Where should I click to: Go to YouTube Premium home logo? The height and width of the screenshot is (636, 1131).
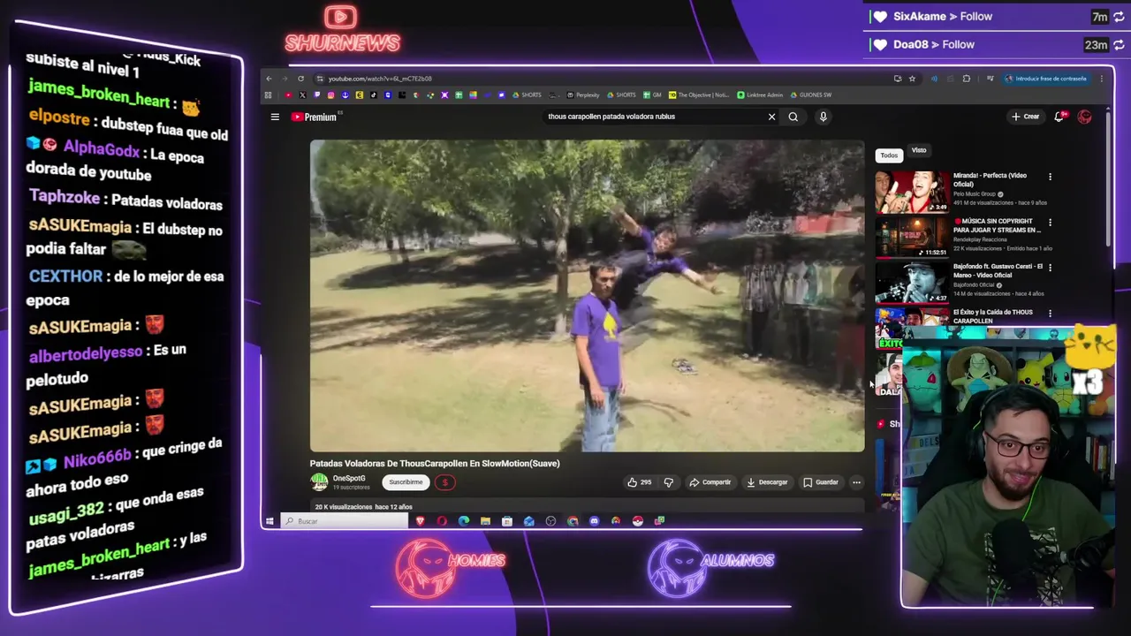(x=315, y=117)
